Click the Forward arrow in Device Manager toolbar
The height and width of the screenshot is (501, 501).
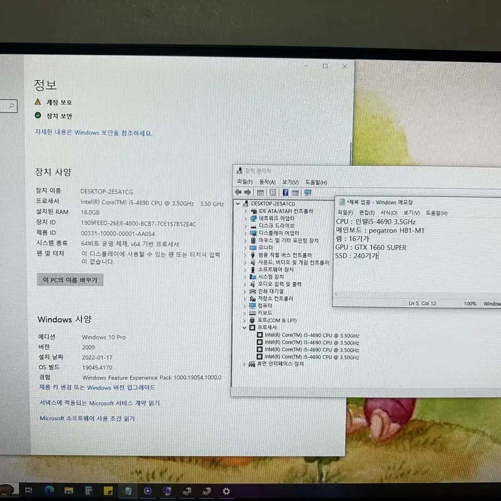pyautogui.click(x=247, y=192)
